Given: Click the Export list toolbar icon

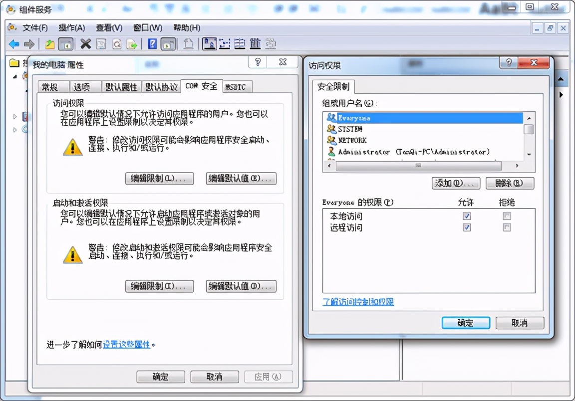Looking at the screenshot, I should (x=131, y=44).
